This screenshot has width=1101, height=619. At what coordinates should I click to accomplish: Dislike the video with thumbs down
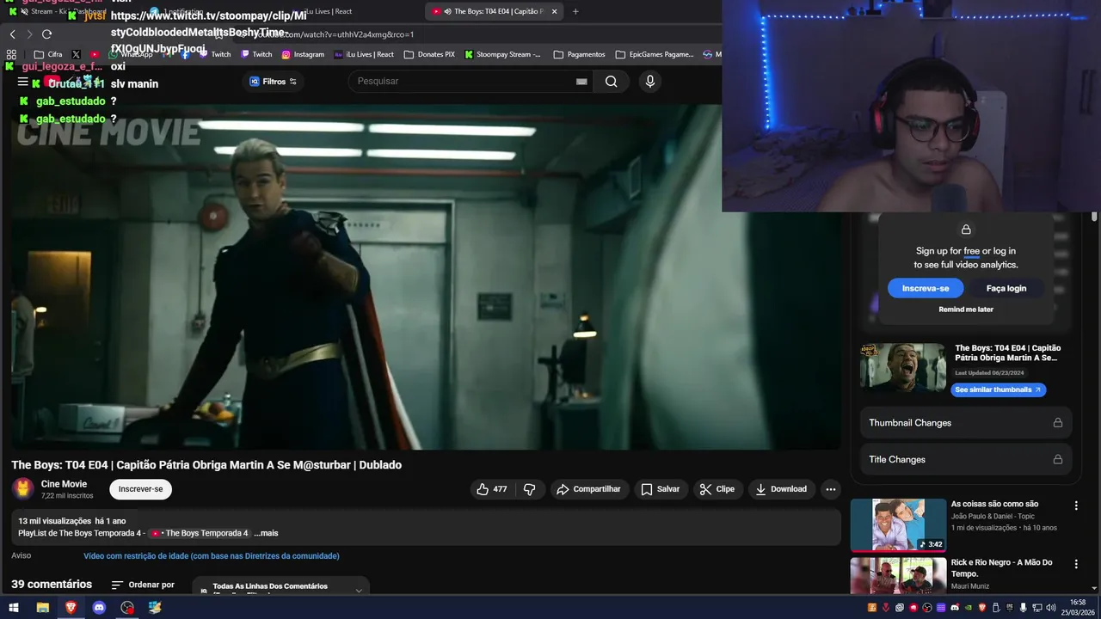(x=530, y=489)
